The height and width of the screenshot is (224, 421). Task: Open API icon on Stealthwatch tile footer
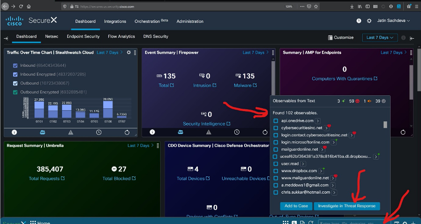(42, 132)
